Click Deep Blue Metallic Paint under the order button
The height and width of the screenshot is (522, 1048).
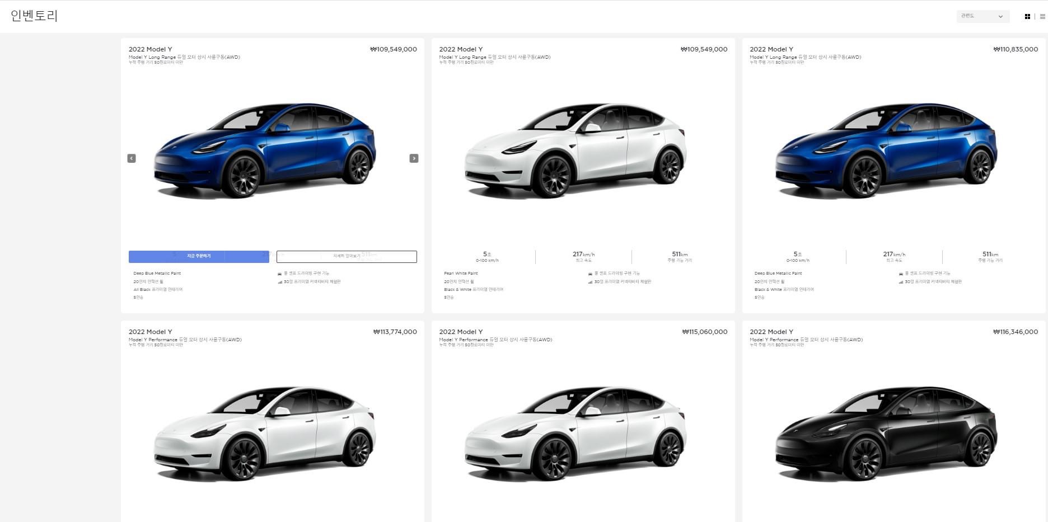[157, 274]
